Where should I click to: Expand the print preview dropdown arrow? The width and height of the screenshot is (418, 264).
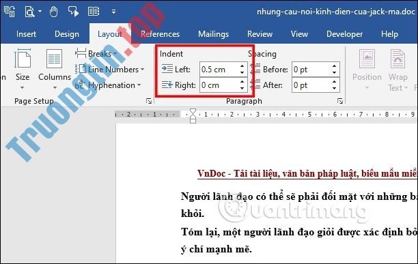click(x=40, y=12)
